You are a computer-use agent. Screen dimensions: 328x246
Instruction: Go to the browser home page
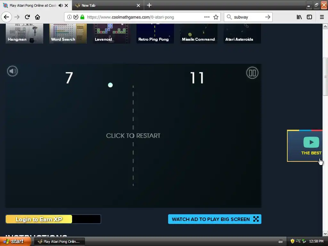37,17
